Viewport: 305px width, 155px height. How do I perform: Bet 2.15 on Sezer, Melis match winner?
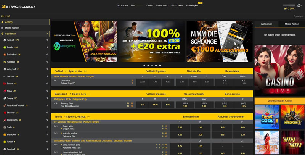click(180, 128)
